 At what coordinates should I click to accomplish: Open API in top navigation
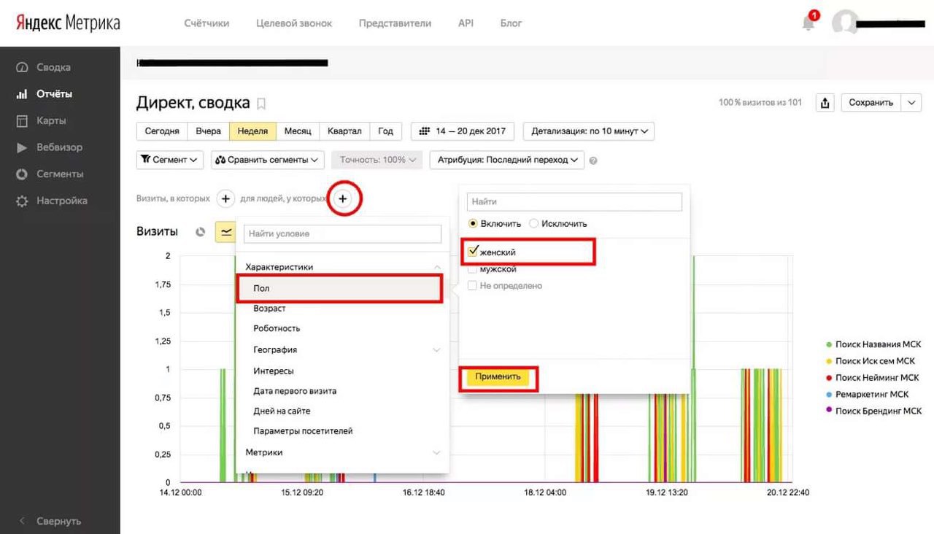[x=466, y=23]
